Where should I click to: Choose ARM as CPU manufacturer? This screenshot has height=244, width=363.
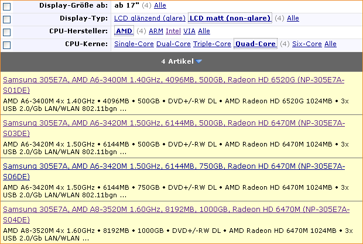pyautogui.click(x=156, y=31)
